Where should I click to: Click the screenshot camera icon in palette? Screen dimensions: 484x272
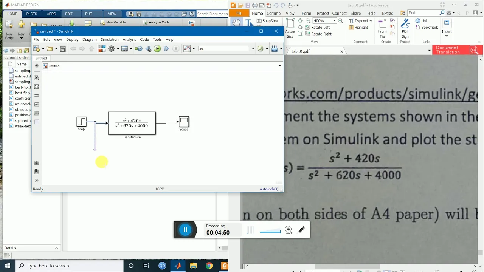point(37,163)
